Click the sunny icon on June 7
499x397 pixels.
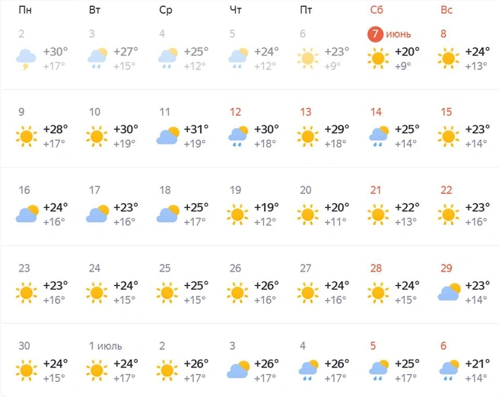(x=378, y=59)
